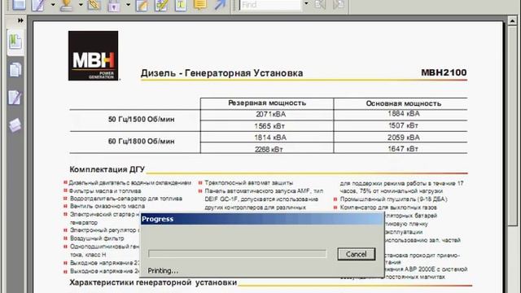Click the 'Комплектация ДГУ' section heading

[107, 169]
